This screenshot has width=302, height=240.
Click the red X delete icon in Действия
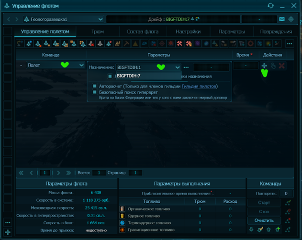(282, 65)
